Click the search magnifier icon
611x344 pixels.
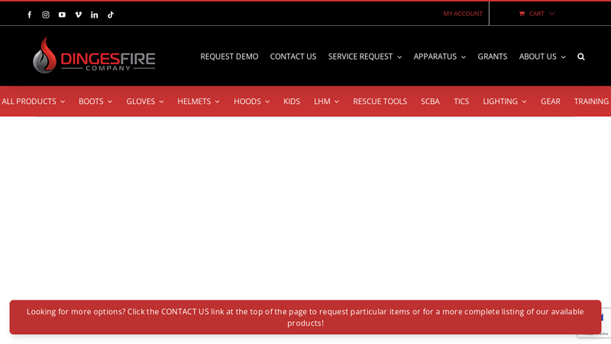point(581,57)
